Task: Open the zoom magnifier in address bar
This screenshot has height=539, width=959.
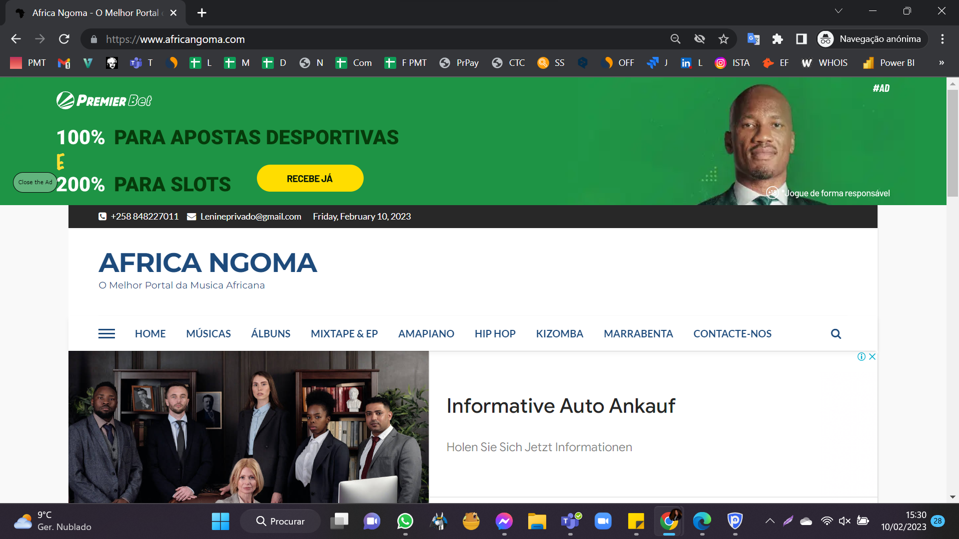Action: tap(675, 39)
